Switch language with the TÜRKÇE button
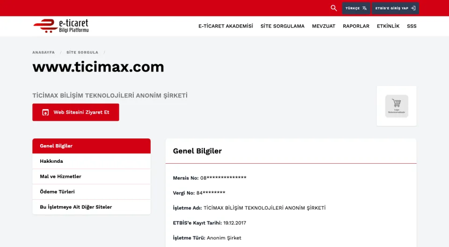The width and height of the screenshot is (449, 247). [356, 8]
